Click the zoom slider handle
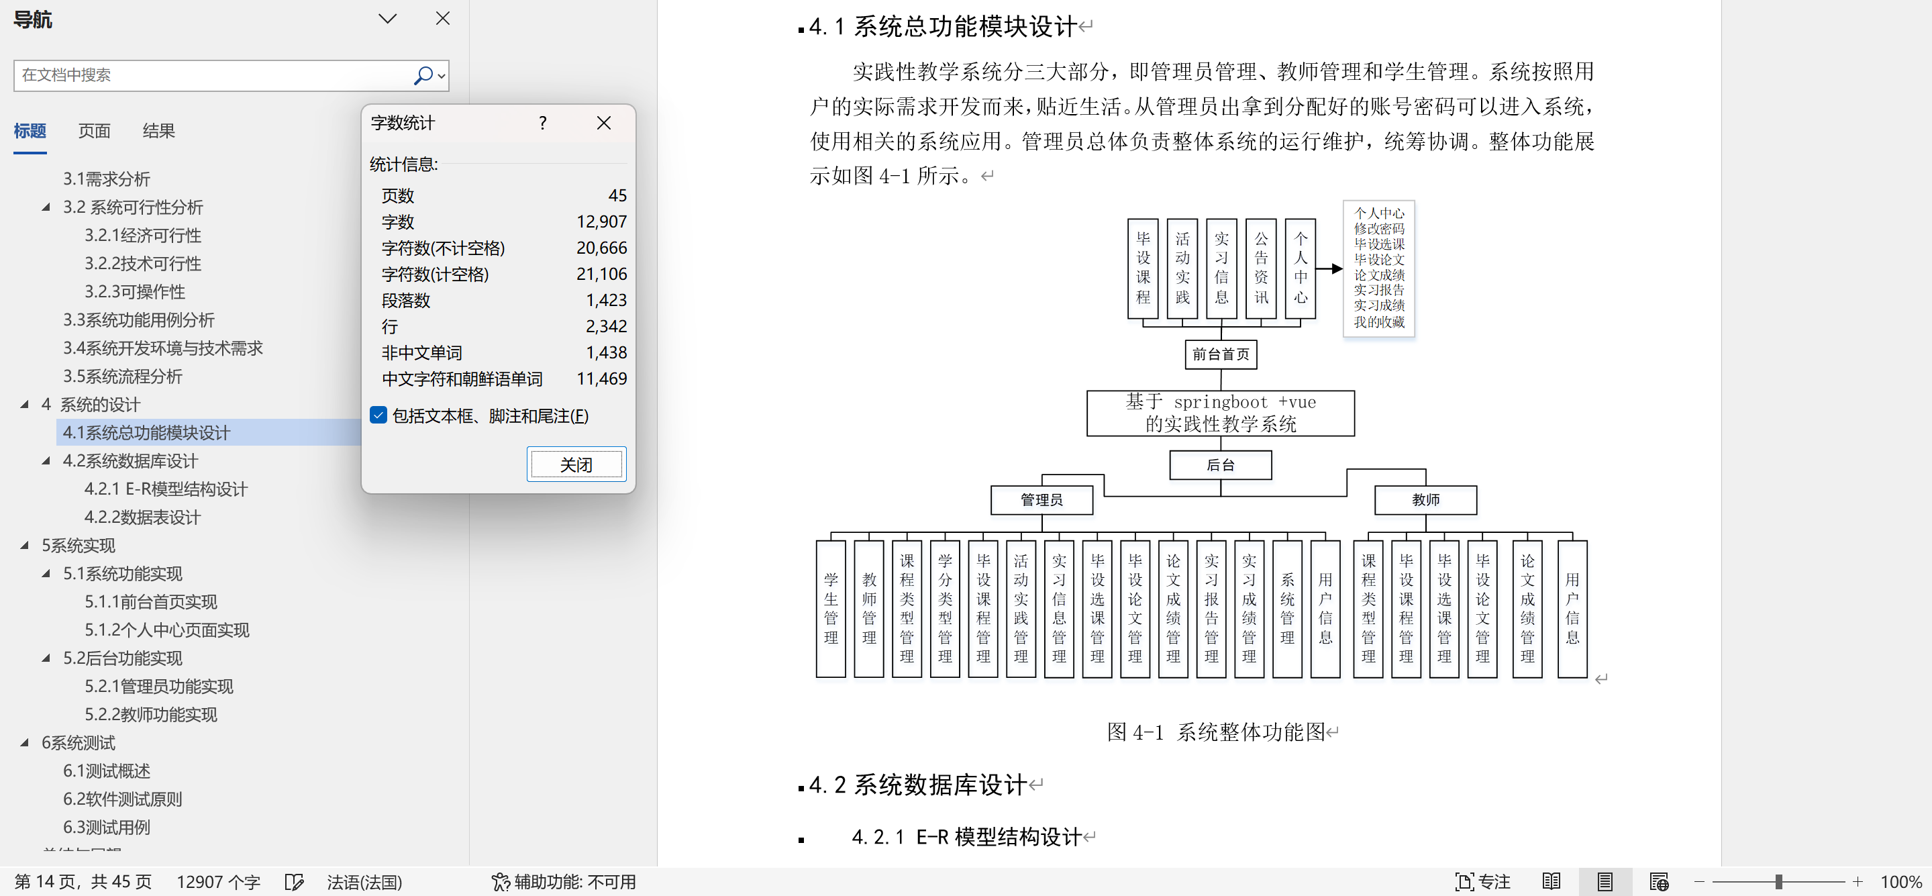Viewport: 1932px width, 896px height. [x=1778, y=882]
